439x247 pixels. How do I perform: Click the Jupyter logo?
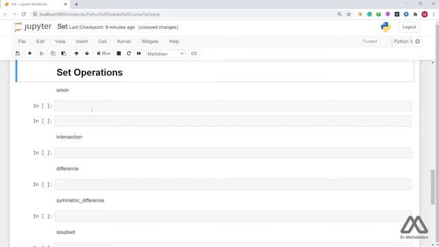coord(33,27)
